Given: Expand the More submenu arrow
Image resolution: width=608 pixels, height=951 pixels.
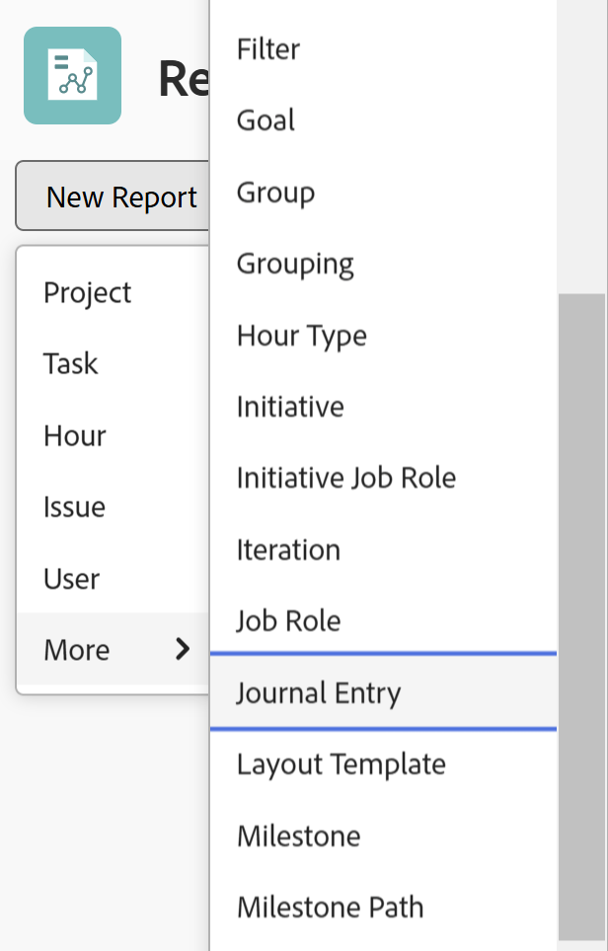Looking at the screenshot, I should [x=183, y=649].
